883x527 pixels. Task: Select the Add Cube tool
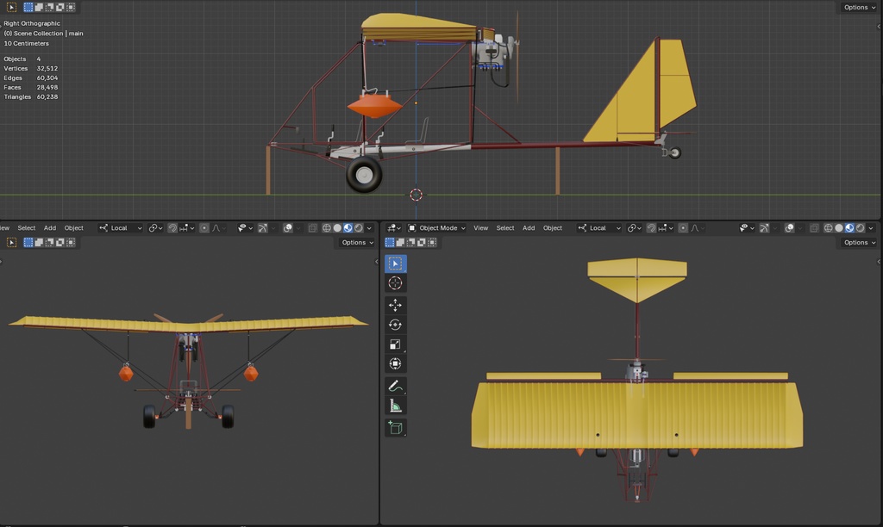click(x=395, y=427)
